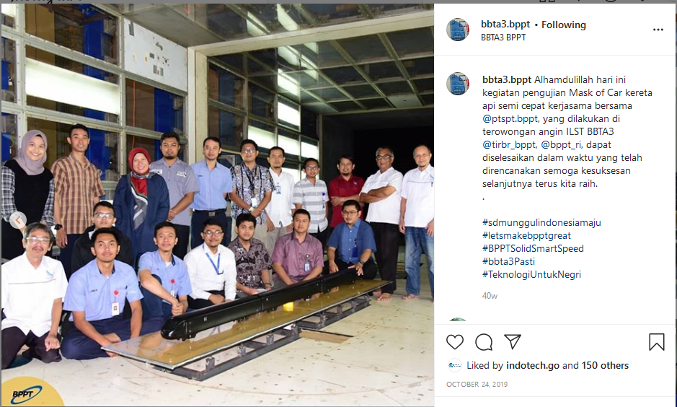This screenshot has width=677, height=407.
Task: Toggle the Following button
Action: (x=564, y=25)
